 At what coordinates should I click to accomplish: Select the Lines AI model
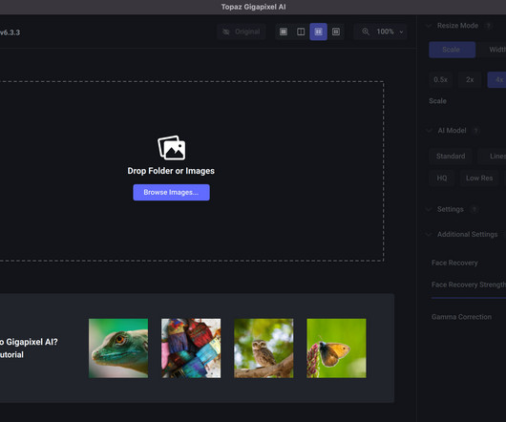click(x=492, y=157)
